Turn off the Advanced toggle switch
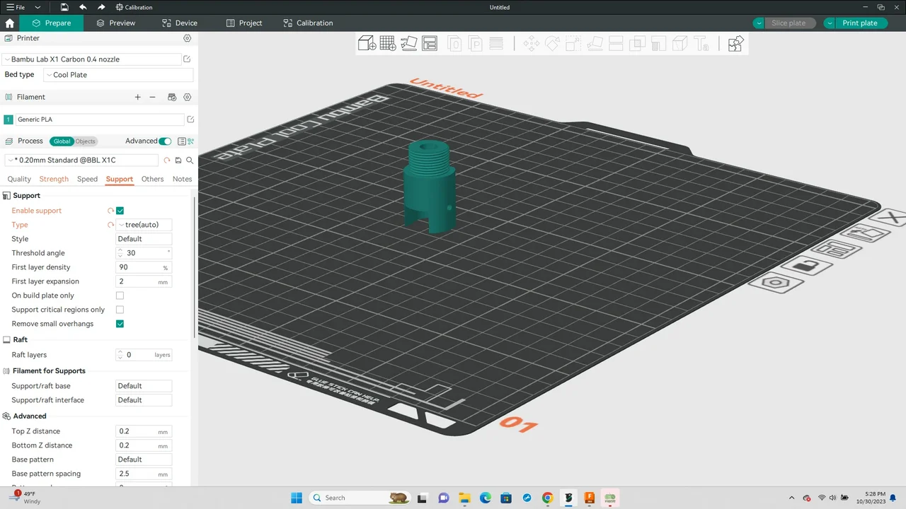 click(x=165, y=141)
